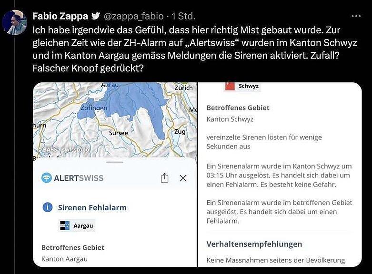This screenshot has width=372, height=274.
Task: Click the red Schwyz flag icon
Action: (x=230, y=86)
